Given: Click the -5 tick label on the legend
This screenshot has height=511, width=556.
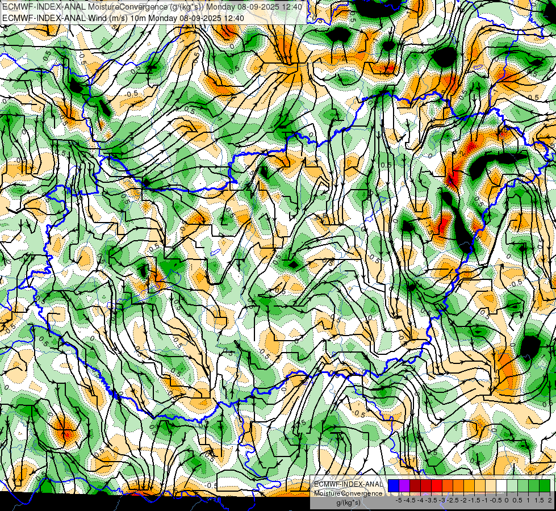Looking at the screenshot, I should [399, 500].
